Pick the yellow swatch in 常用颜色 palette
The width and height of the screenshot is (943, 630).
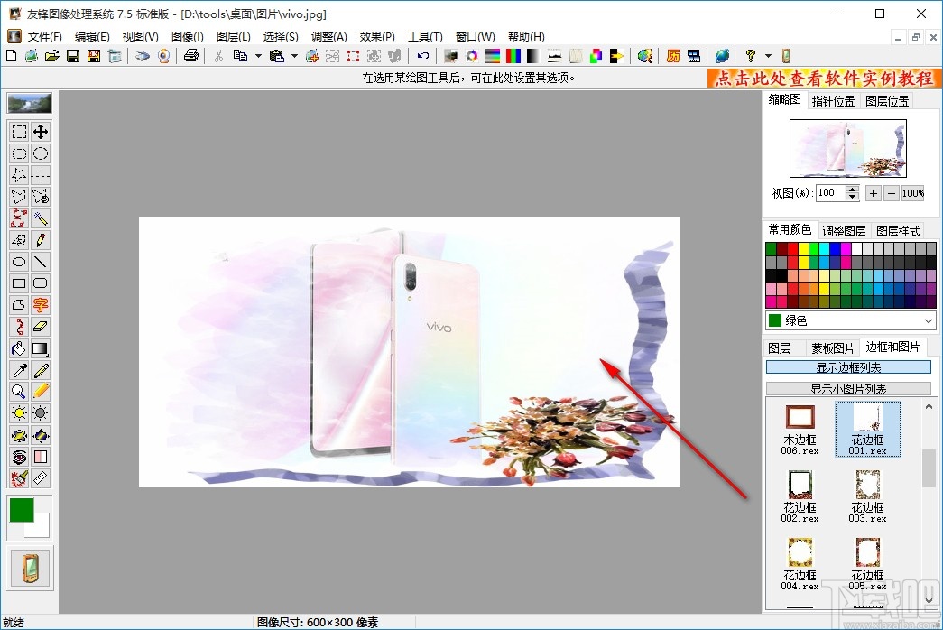(x=803, y=249)
